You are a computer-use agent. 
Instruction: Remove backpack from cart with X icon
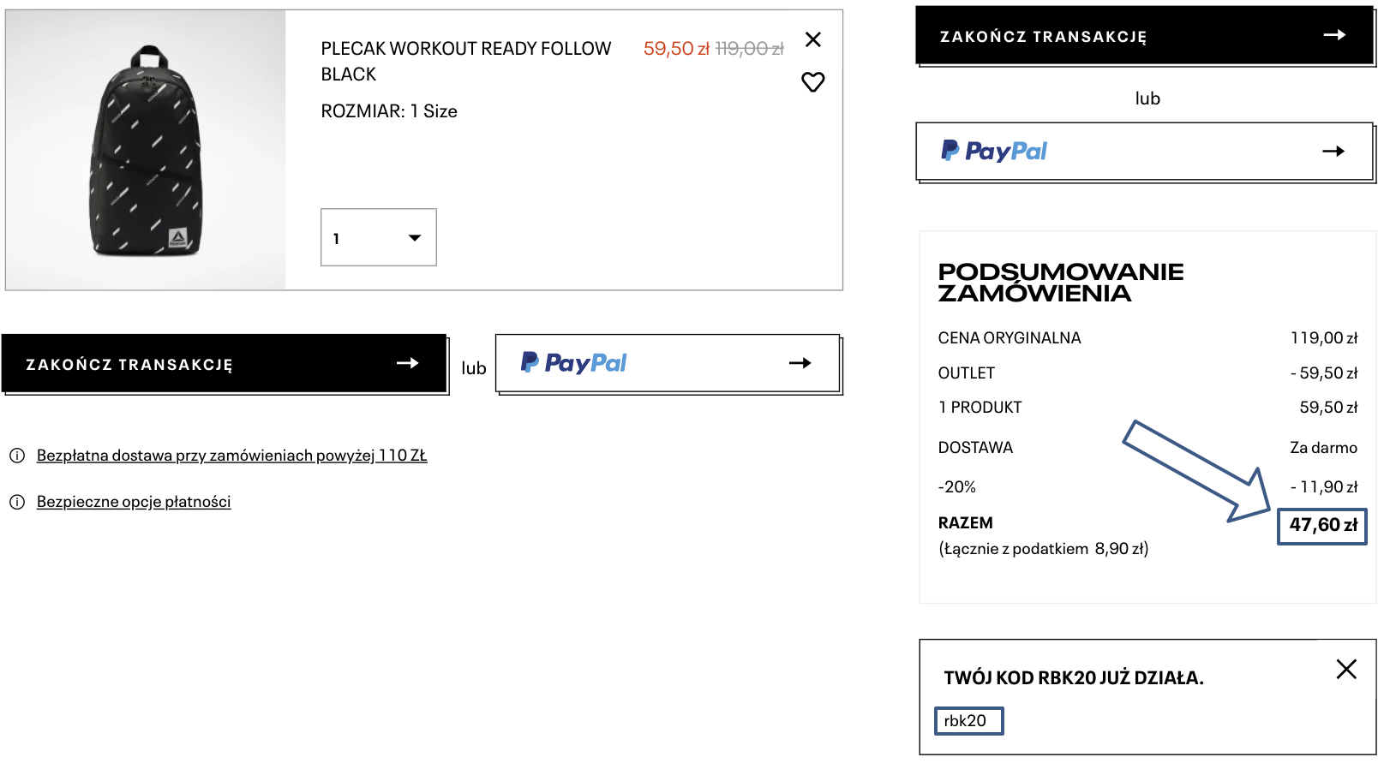(x=813, y=39)
